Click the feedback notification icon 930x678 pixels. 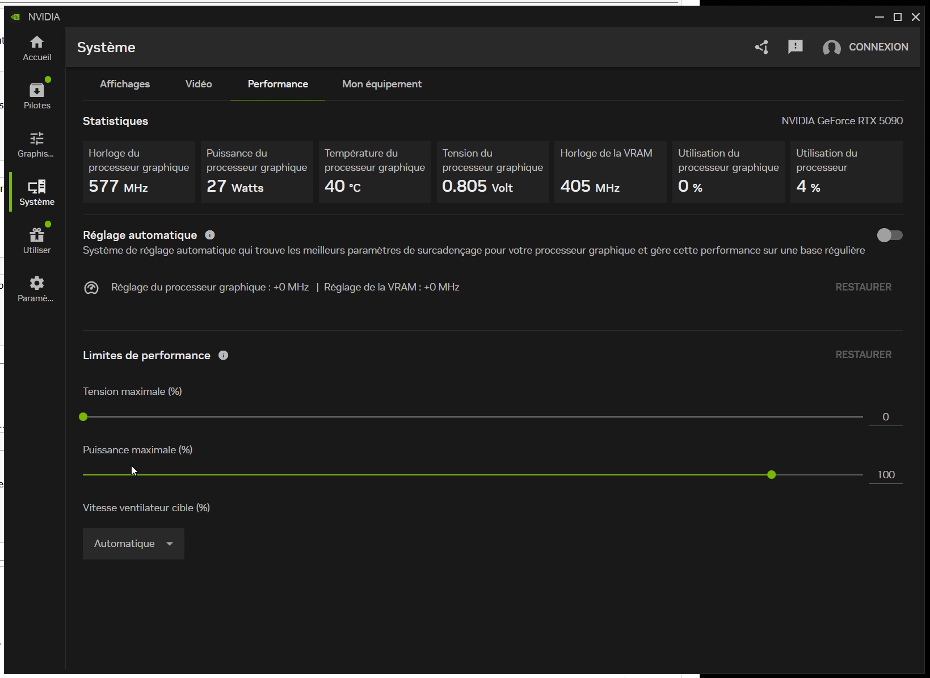click(795, 47)
